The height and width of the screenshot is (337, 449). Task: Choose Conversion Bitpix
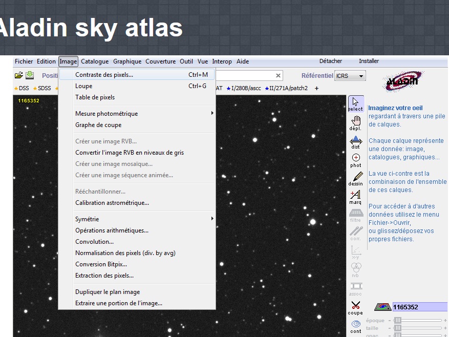137,264
